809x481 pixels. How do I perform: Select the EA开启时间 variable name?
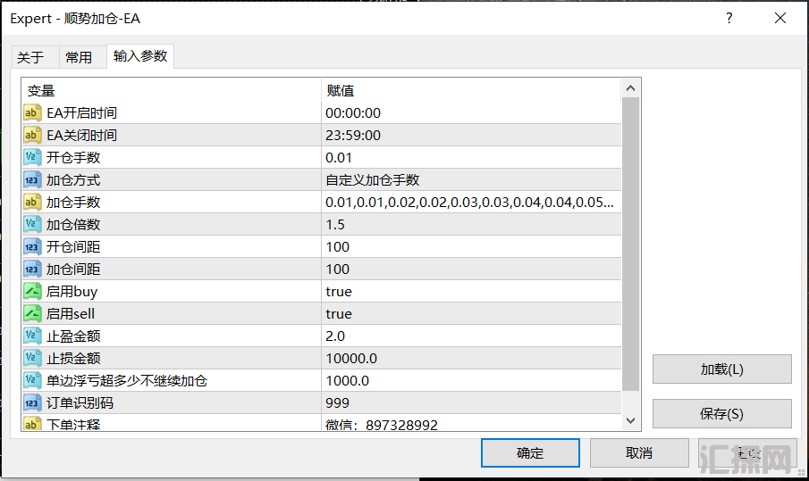click(x=81, y=112)
